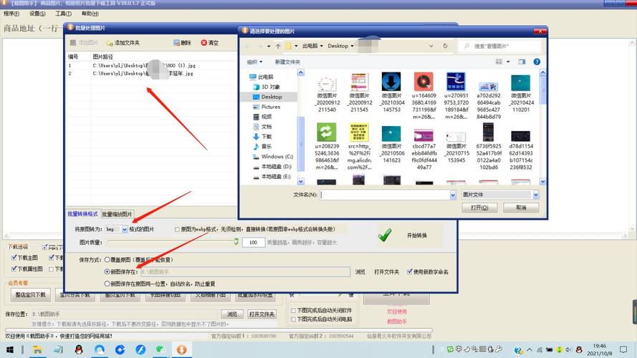Click the 添加文件夹 add folder icon
637x358 pixels.
pyautogui.click(x=109, y=43)
